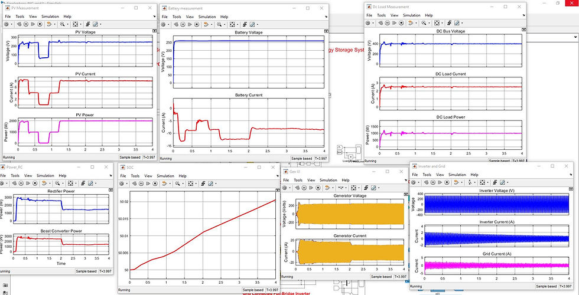Expand scale axes dropdown in SOC scope
Viewport: 579px width, 295px height.
click(196, 183)
